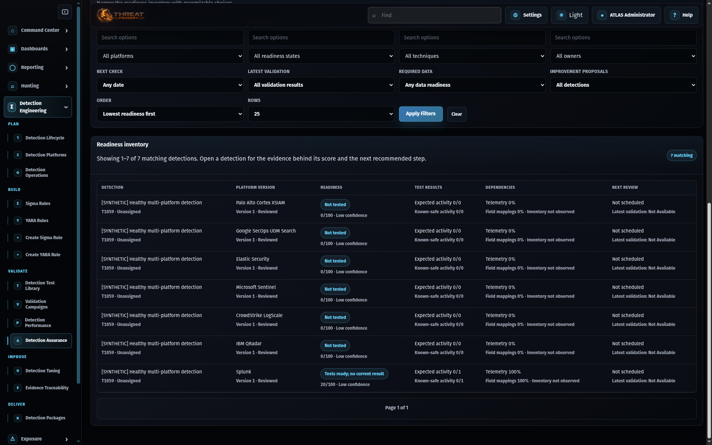This screenshot has height=445, width=712.
Task: Open the Order Lowest readiness first dropdown
Action: 170,114
